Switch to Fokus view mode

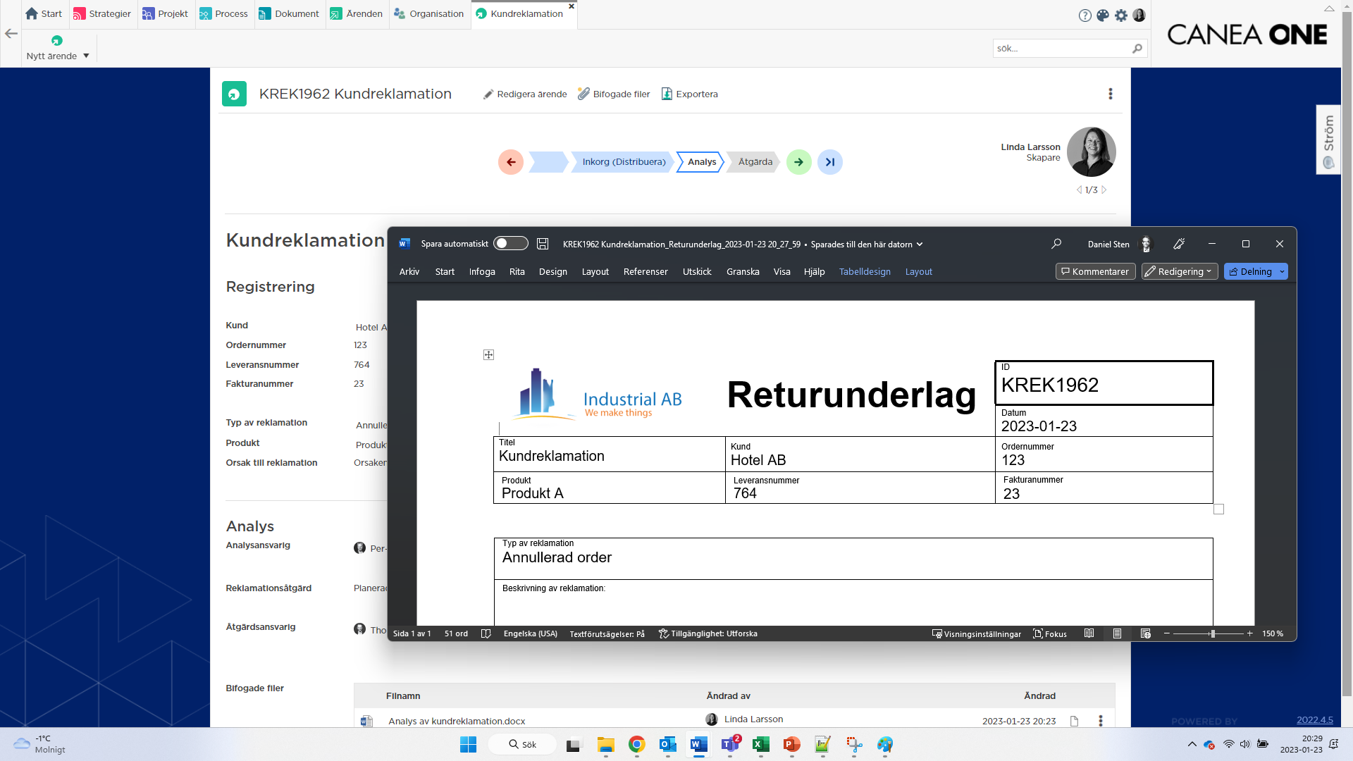tap(1050, 634)
